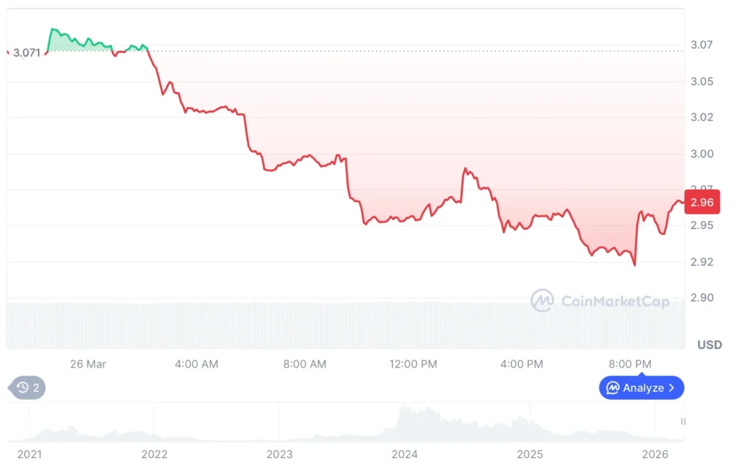Click the history clock icon with badge 2
The image size is (735, 471).
[x=26, y=388]
